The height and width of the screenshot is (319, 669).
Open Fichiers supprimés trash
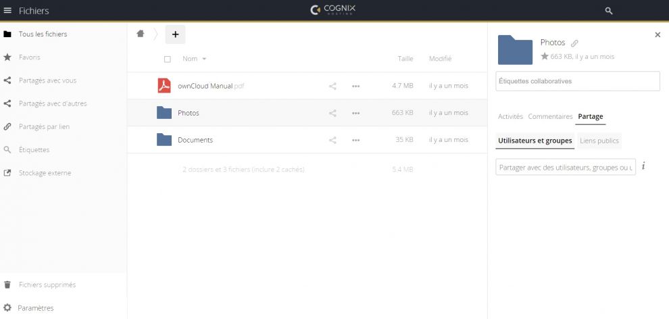[x=47, y=285]
